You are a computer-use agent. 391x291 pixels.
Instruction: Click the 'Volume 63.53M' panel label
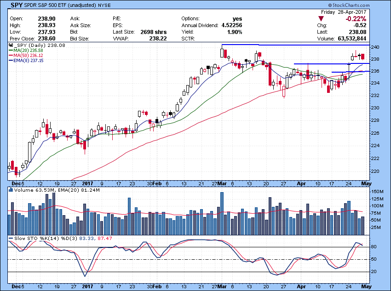34,190
